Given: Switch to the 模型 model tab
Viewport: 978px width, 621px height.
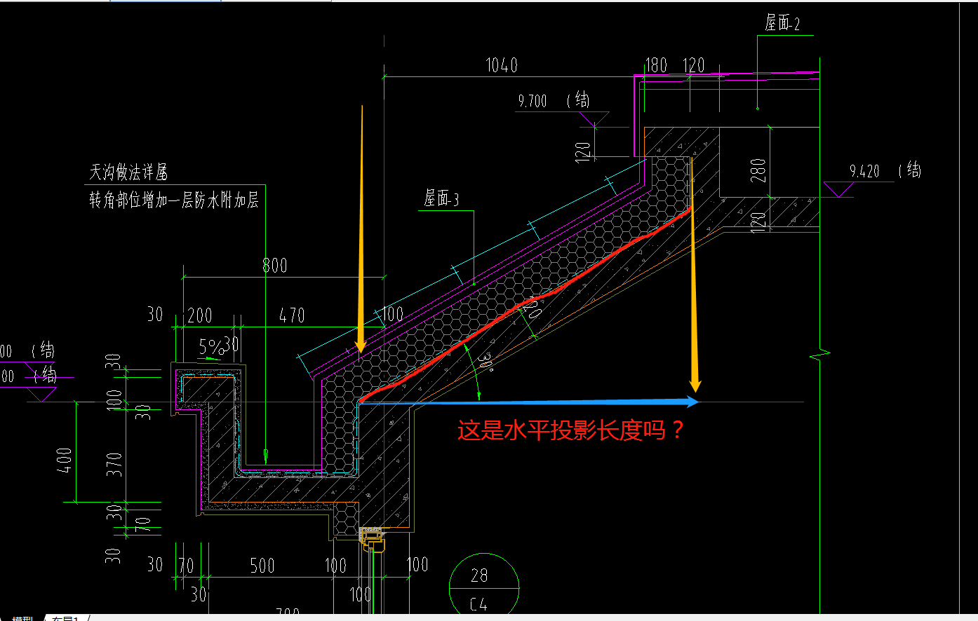Looking at the screenshot, I should (22, 618).
